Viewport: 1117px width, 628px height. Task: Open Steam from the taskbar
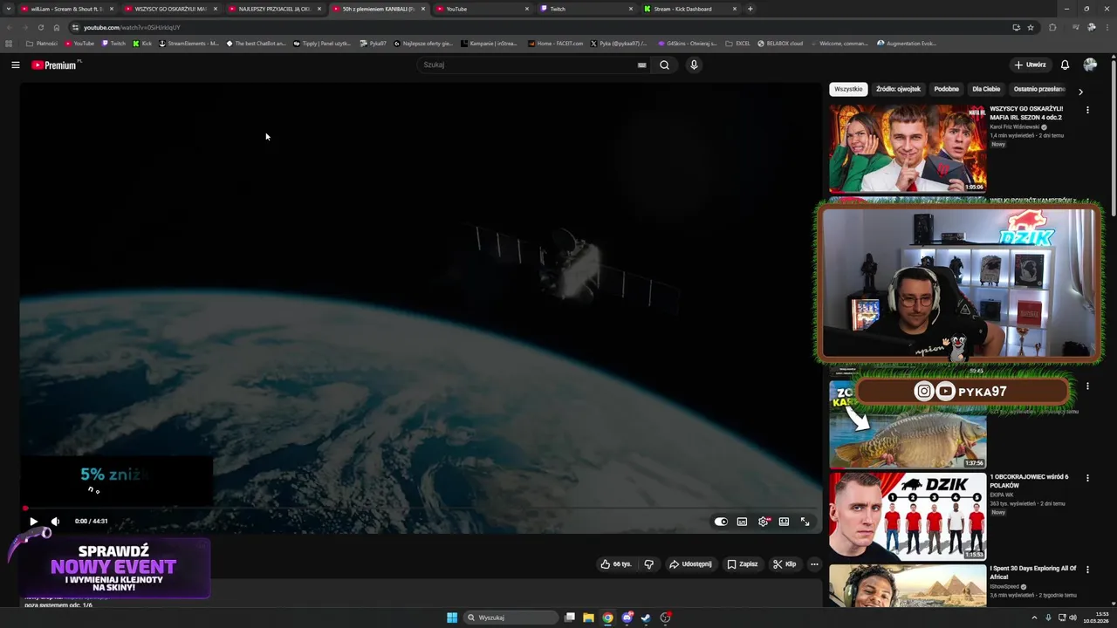pyautogui.click(x=646, y=618)
